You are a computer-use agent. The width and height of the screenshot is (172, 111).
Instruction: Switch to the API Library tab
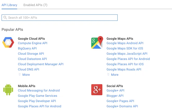(9, 5)
